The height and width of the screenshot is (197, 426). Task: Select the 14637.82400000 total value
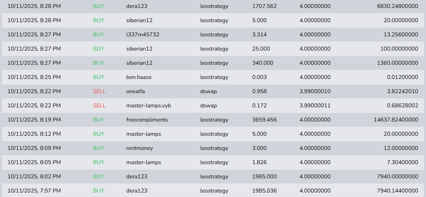pos(396,120)
